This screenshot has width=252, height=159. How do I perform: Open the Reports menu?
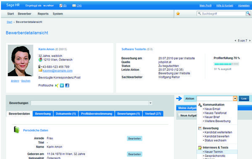(x=43, y=14)
